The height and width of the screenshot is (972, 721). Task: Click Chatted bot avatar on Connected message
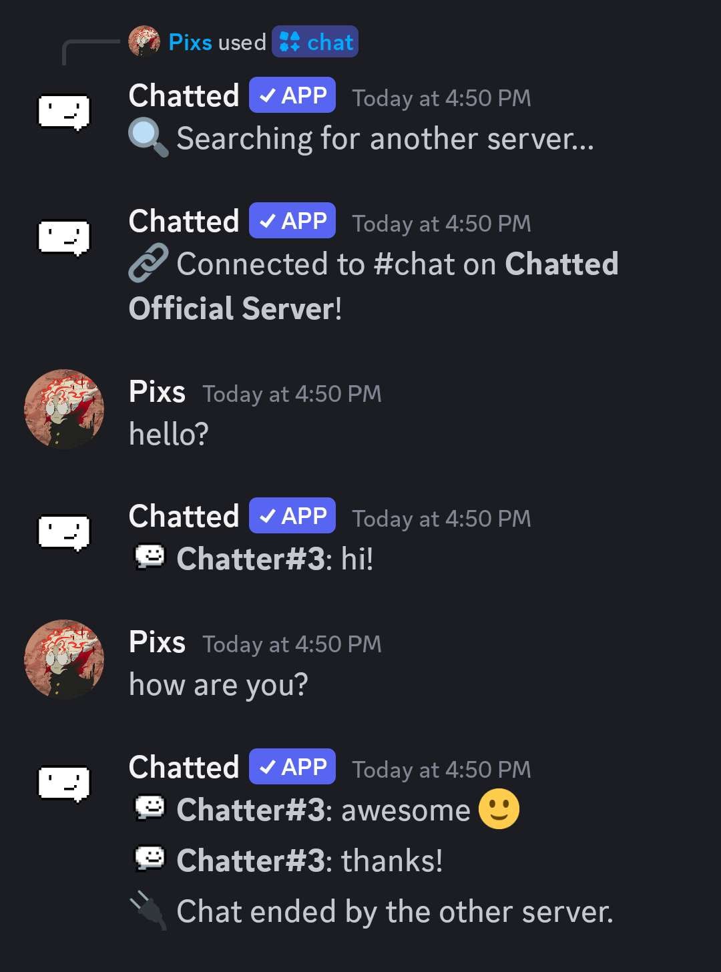[x=63, y=238]
